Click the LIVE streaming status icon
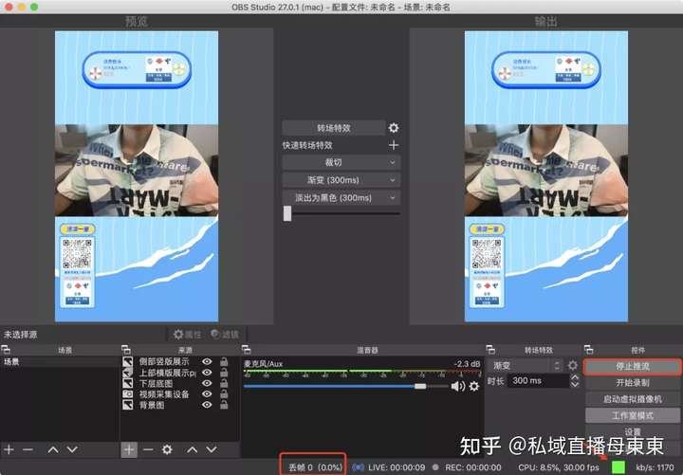Image resolution: width=683 pixels, height=475 pixels. point(358,467)
